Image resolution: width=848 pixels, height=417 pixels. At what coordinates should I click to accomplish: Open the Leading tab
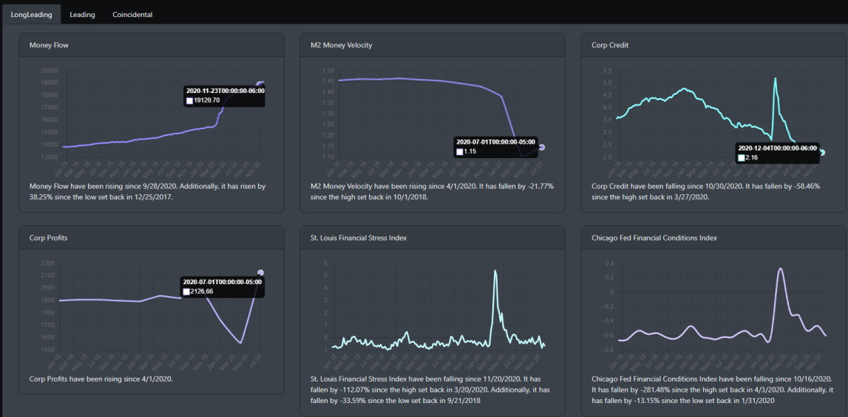[x=82, y=15]
